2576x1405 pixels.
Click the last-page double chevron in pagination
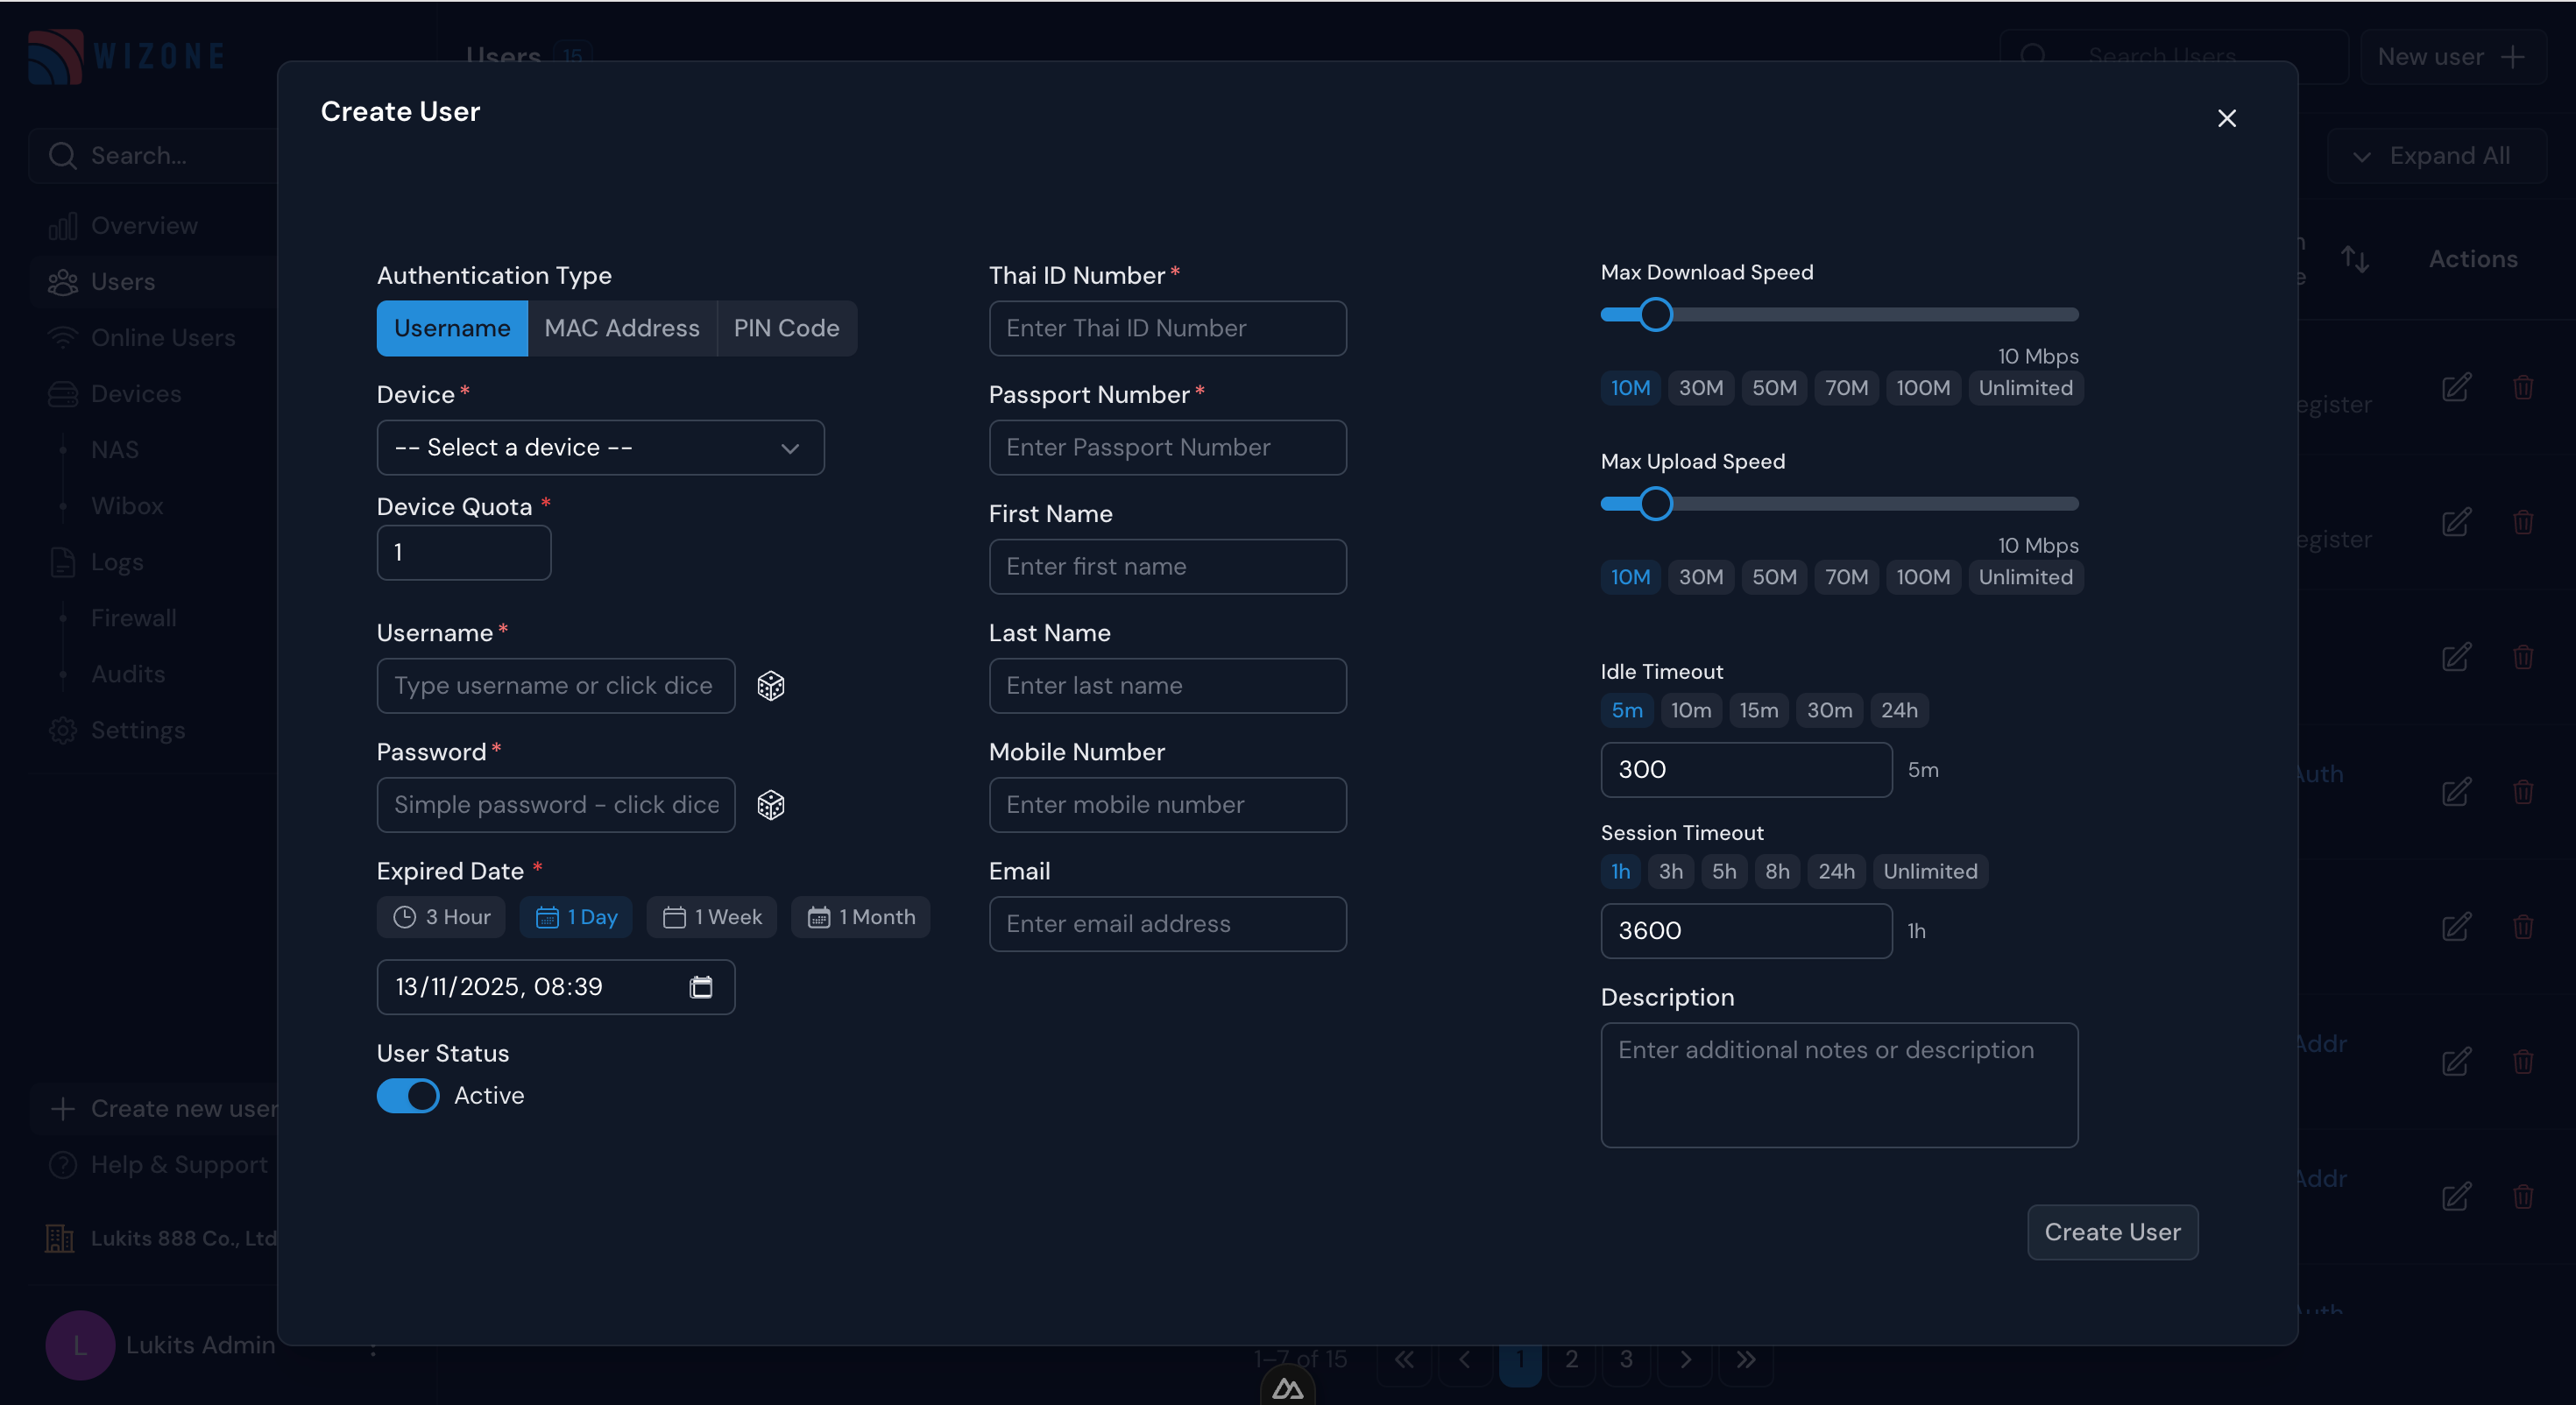[1746, 1359]
